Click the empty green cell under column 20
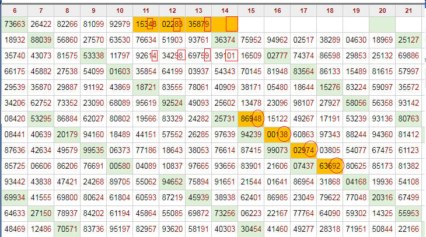Viewport: 426px width, 237px height. tap(382, 25)
